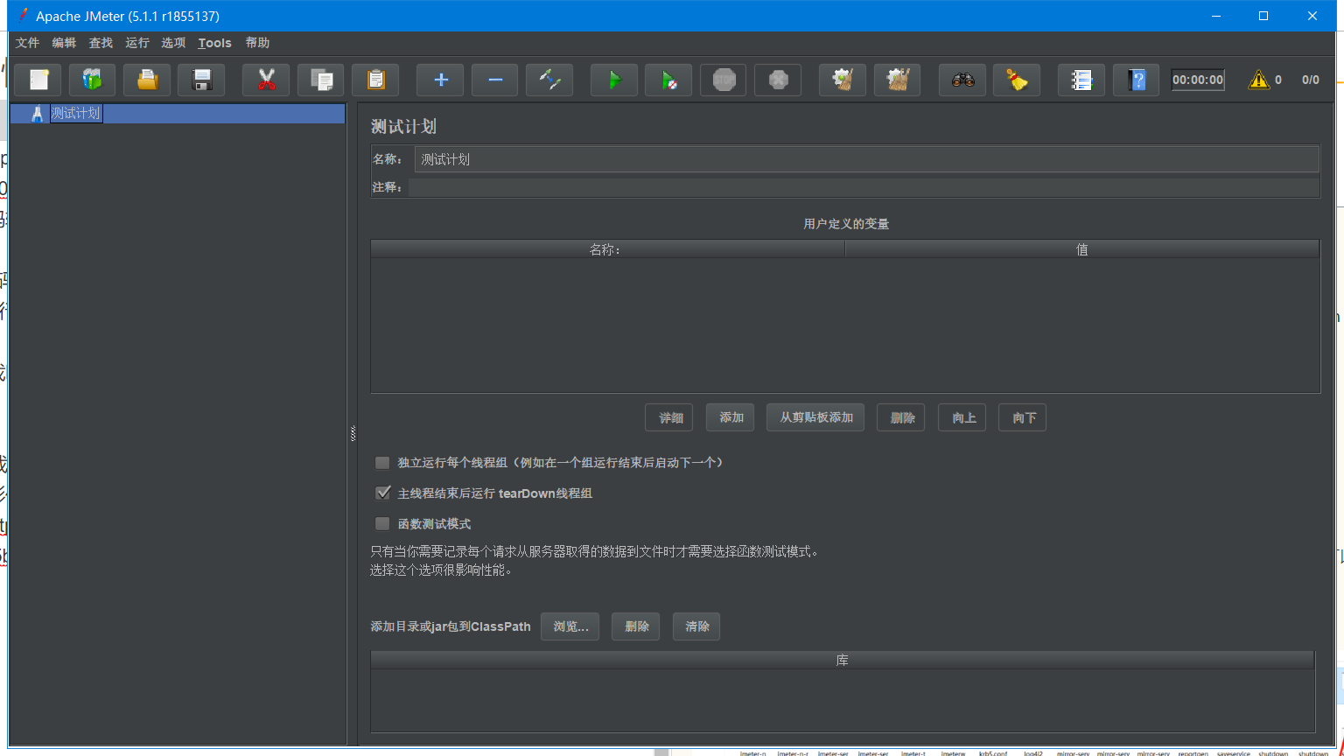The width and height of the screenshot is (1344, 756).
Task: Open the Tools menu
Action: tap(214, 43)
